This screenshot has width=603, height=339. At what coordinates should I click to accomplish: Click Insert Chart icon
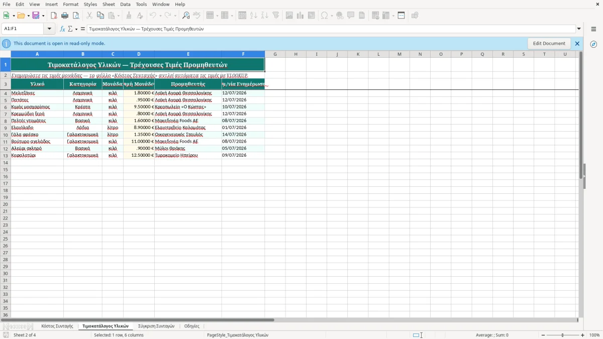[300, 16]
